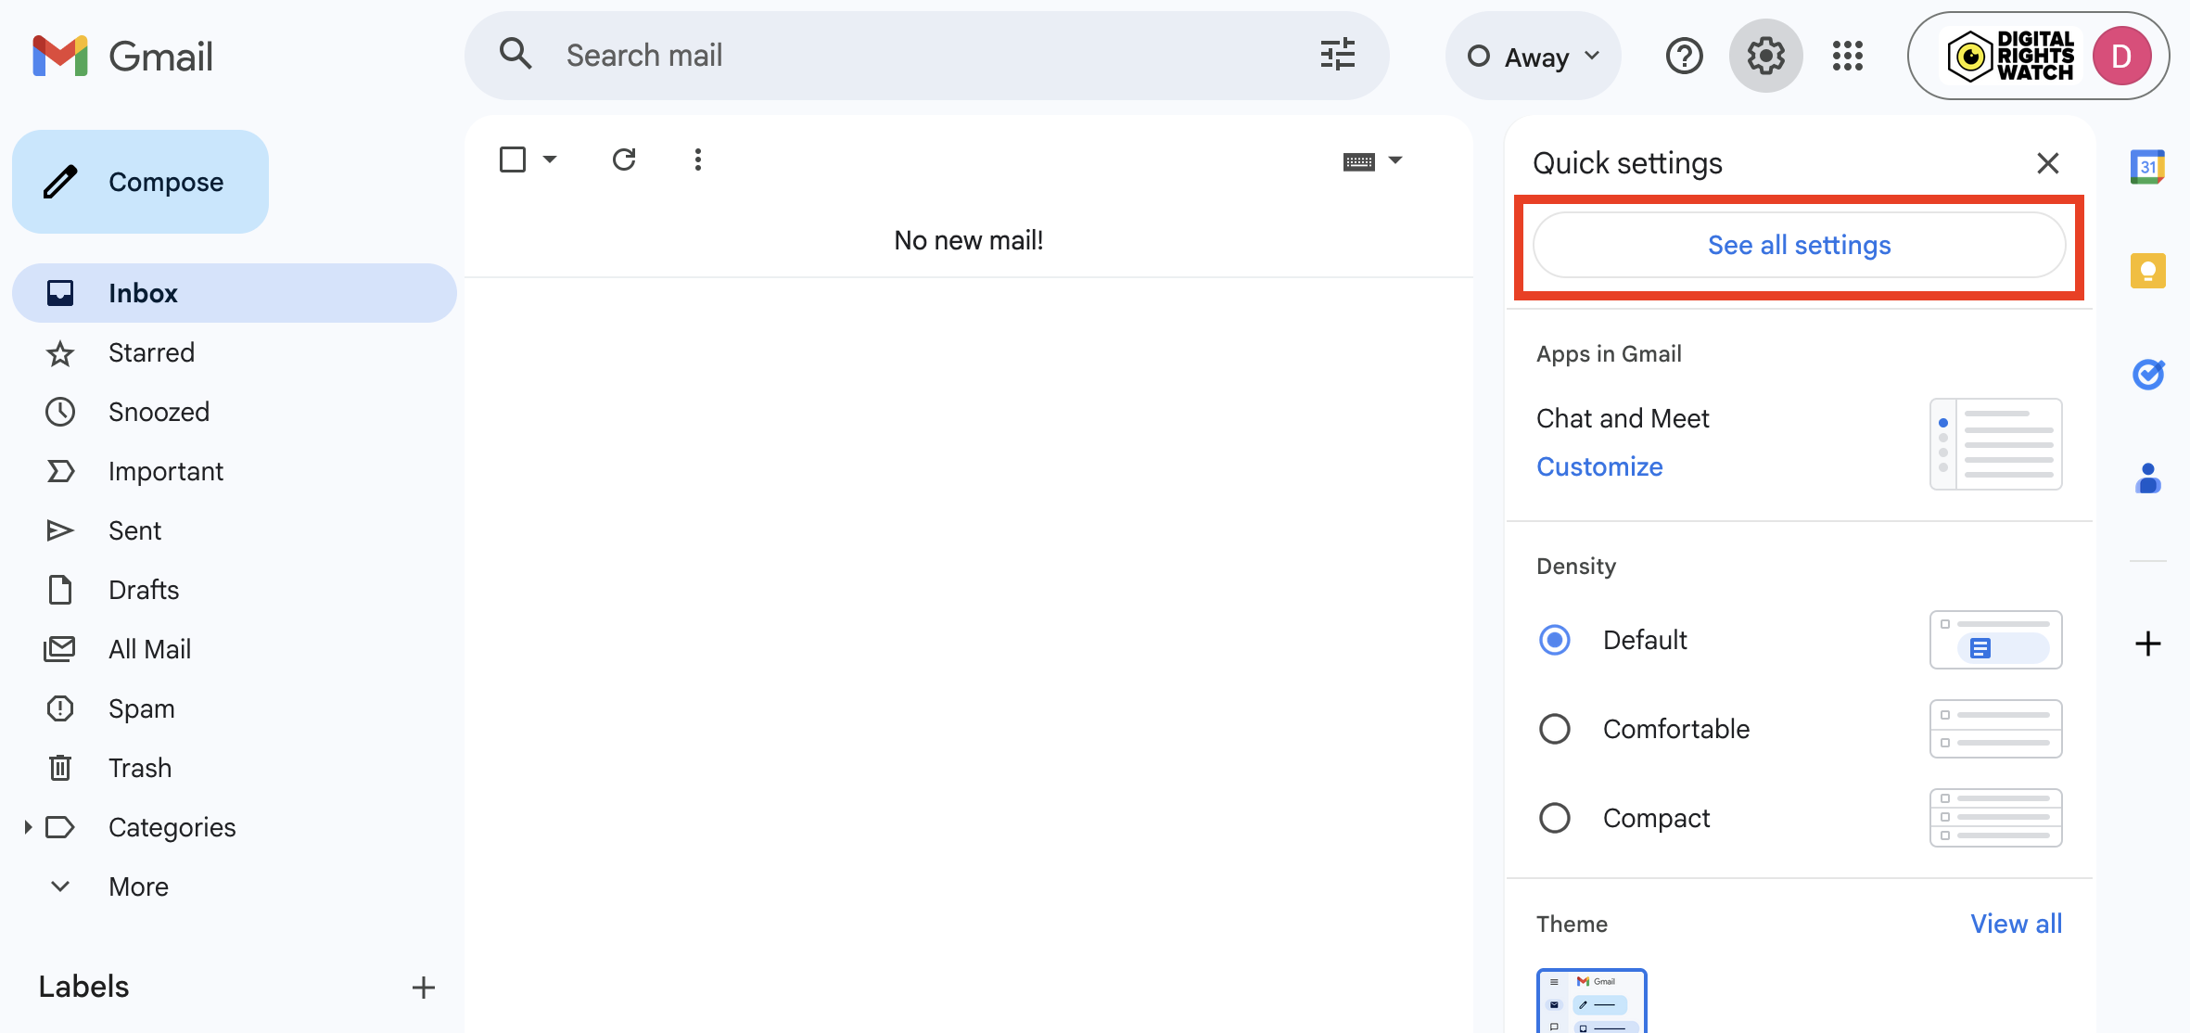Click the Support help icon
Image resolution: width=2190 pixels, height=1033 pixels.
(x=1684, y=56)
